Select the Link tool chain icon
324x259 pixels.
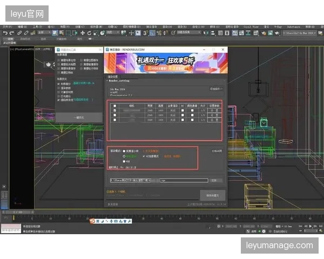[19, 33]
